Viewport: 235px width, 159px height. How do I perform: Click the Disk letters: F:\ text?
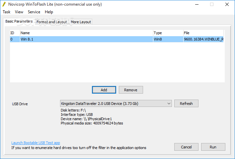(x=73, y=110)
